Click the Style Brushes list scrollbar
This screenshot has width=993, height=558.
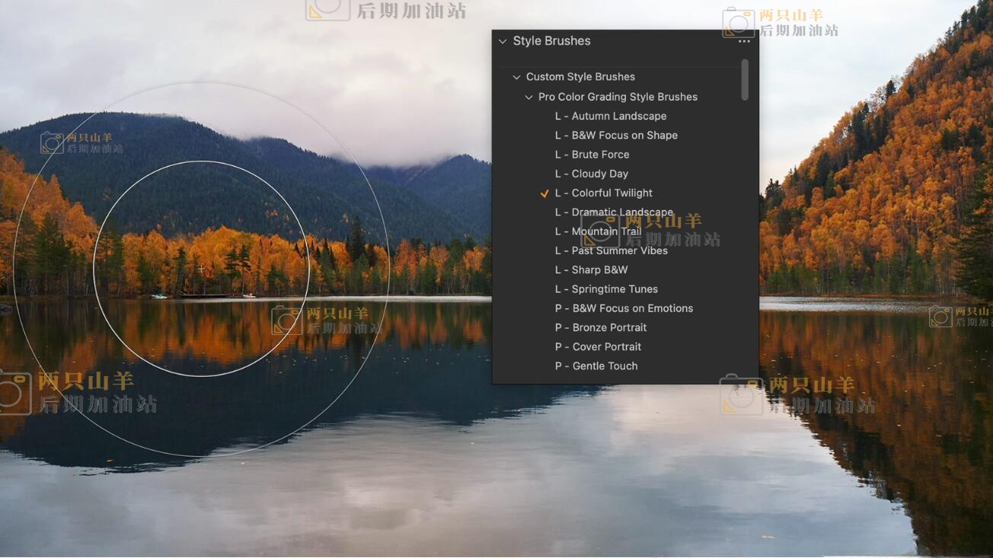(x=745, y=80)
